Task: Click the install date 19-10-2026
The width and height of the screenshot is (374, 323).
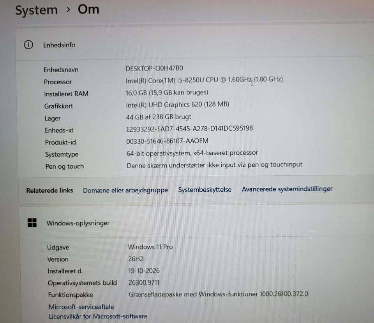Action: coord(144,271)
